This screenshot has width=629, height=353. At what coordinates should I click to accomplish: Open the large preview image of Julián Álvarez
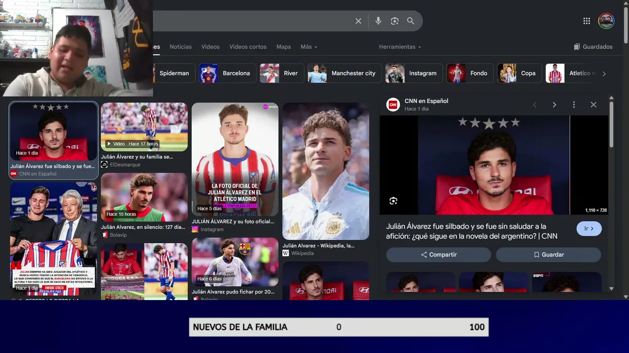pos(494,165)
